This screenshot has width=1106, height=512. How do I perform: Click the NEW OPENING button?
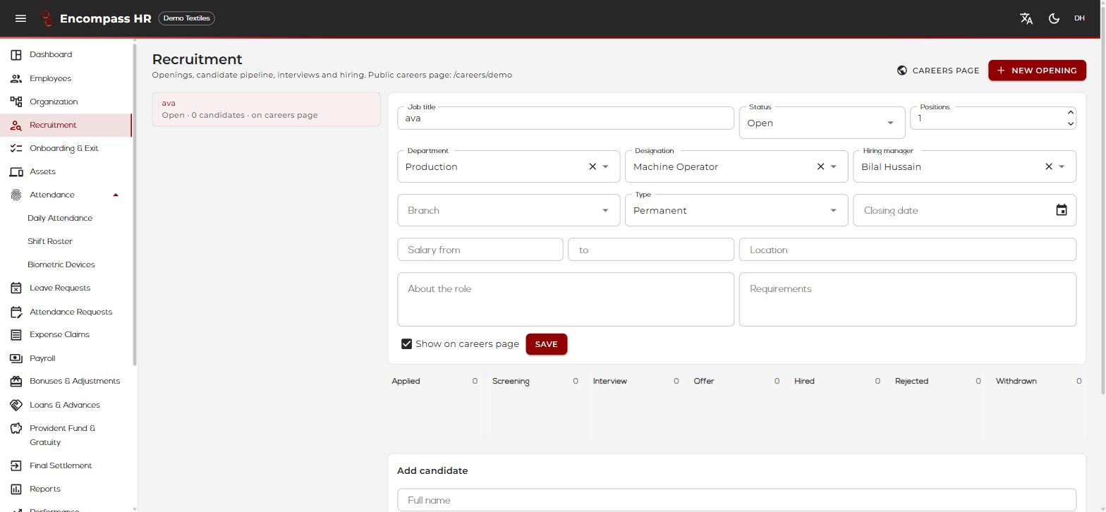click(1037, 71)
